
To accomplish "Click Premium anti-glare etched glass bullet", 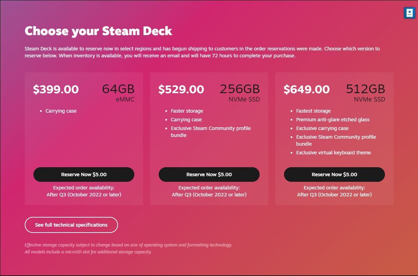I will click(333, 119).
